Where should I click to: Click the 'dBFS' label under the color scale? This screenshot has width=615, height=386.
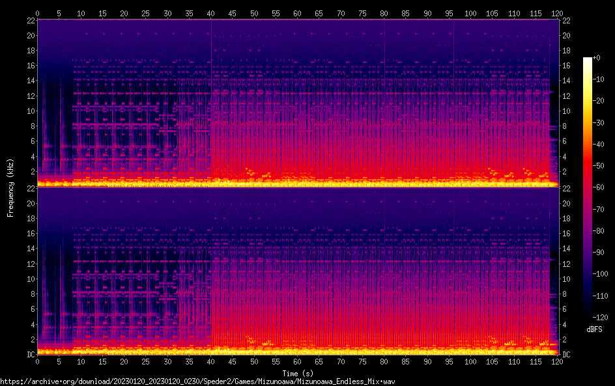point(594,330)
